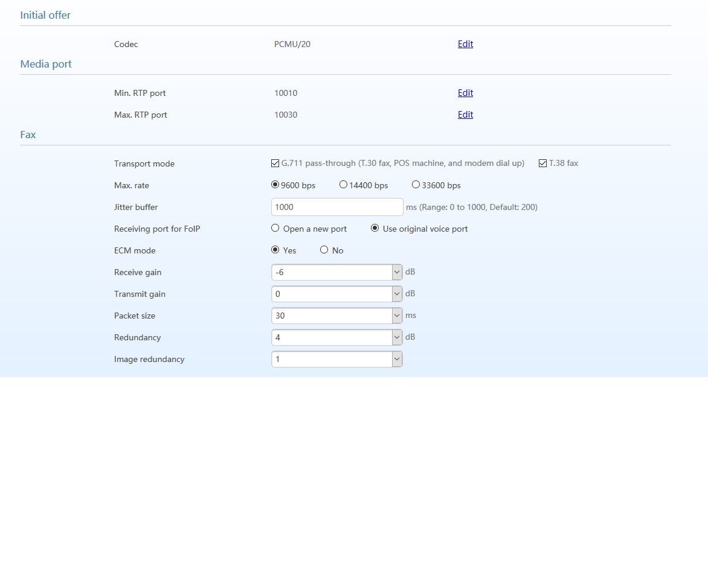Set ECM mode to No
This screenshot has width=708, height=572.
[x=324, y=250]
